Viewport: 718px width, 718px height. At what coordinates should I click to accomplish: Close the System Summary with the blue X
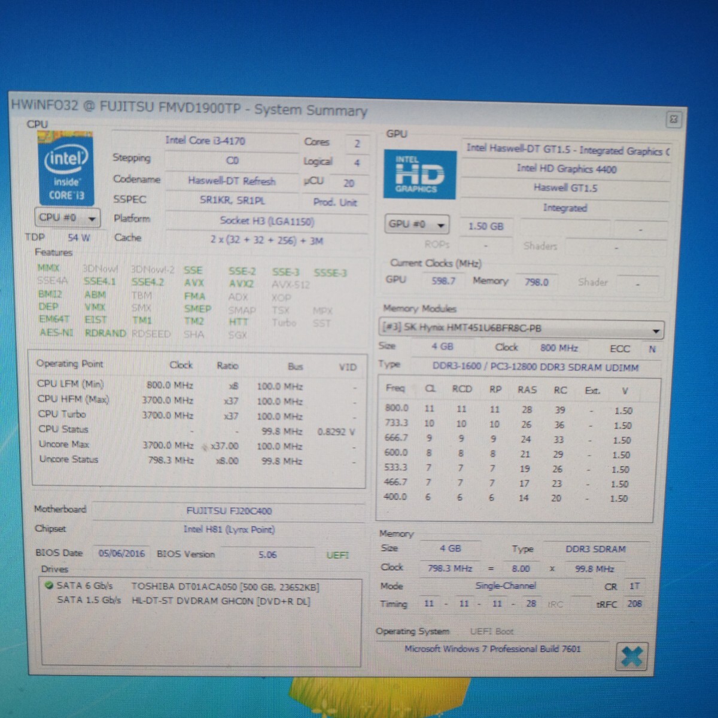(x=632, y=657)
